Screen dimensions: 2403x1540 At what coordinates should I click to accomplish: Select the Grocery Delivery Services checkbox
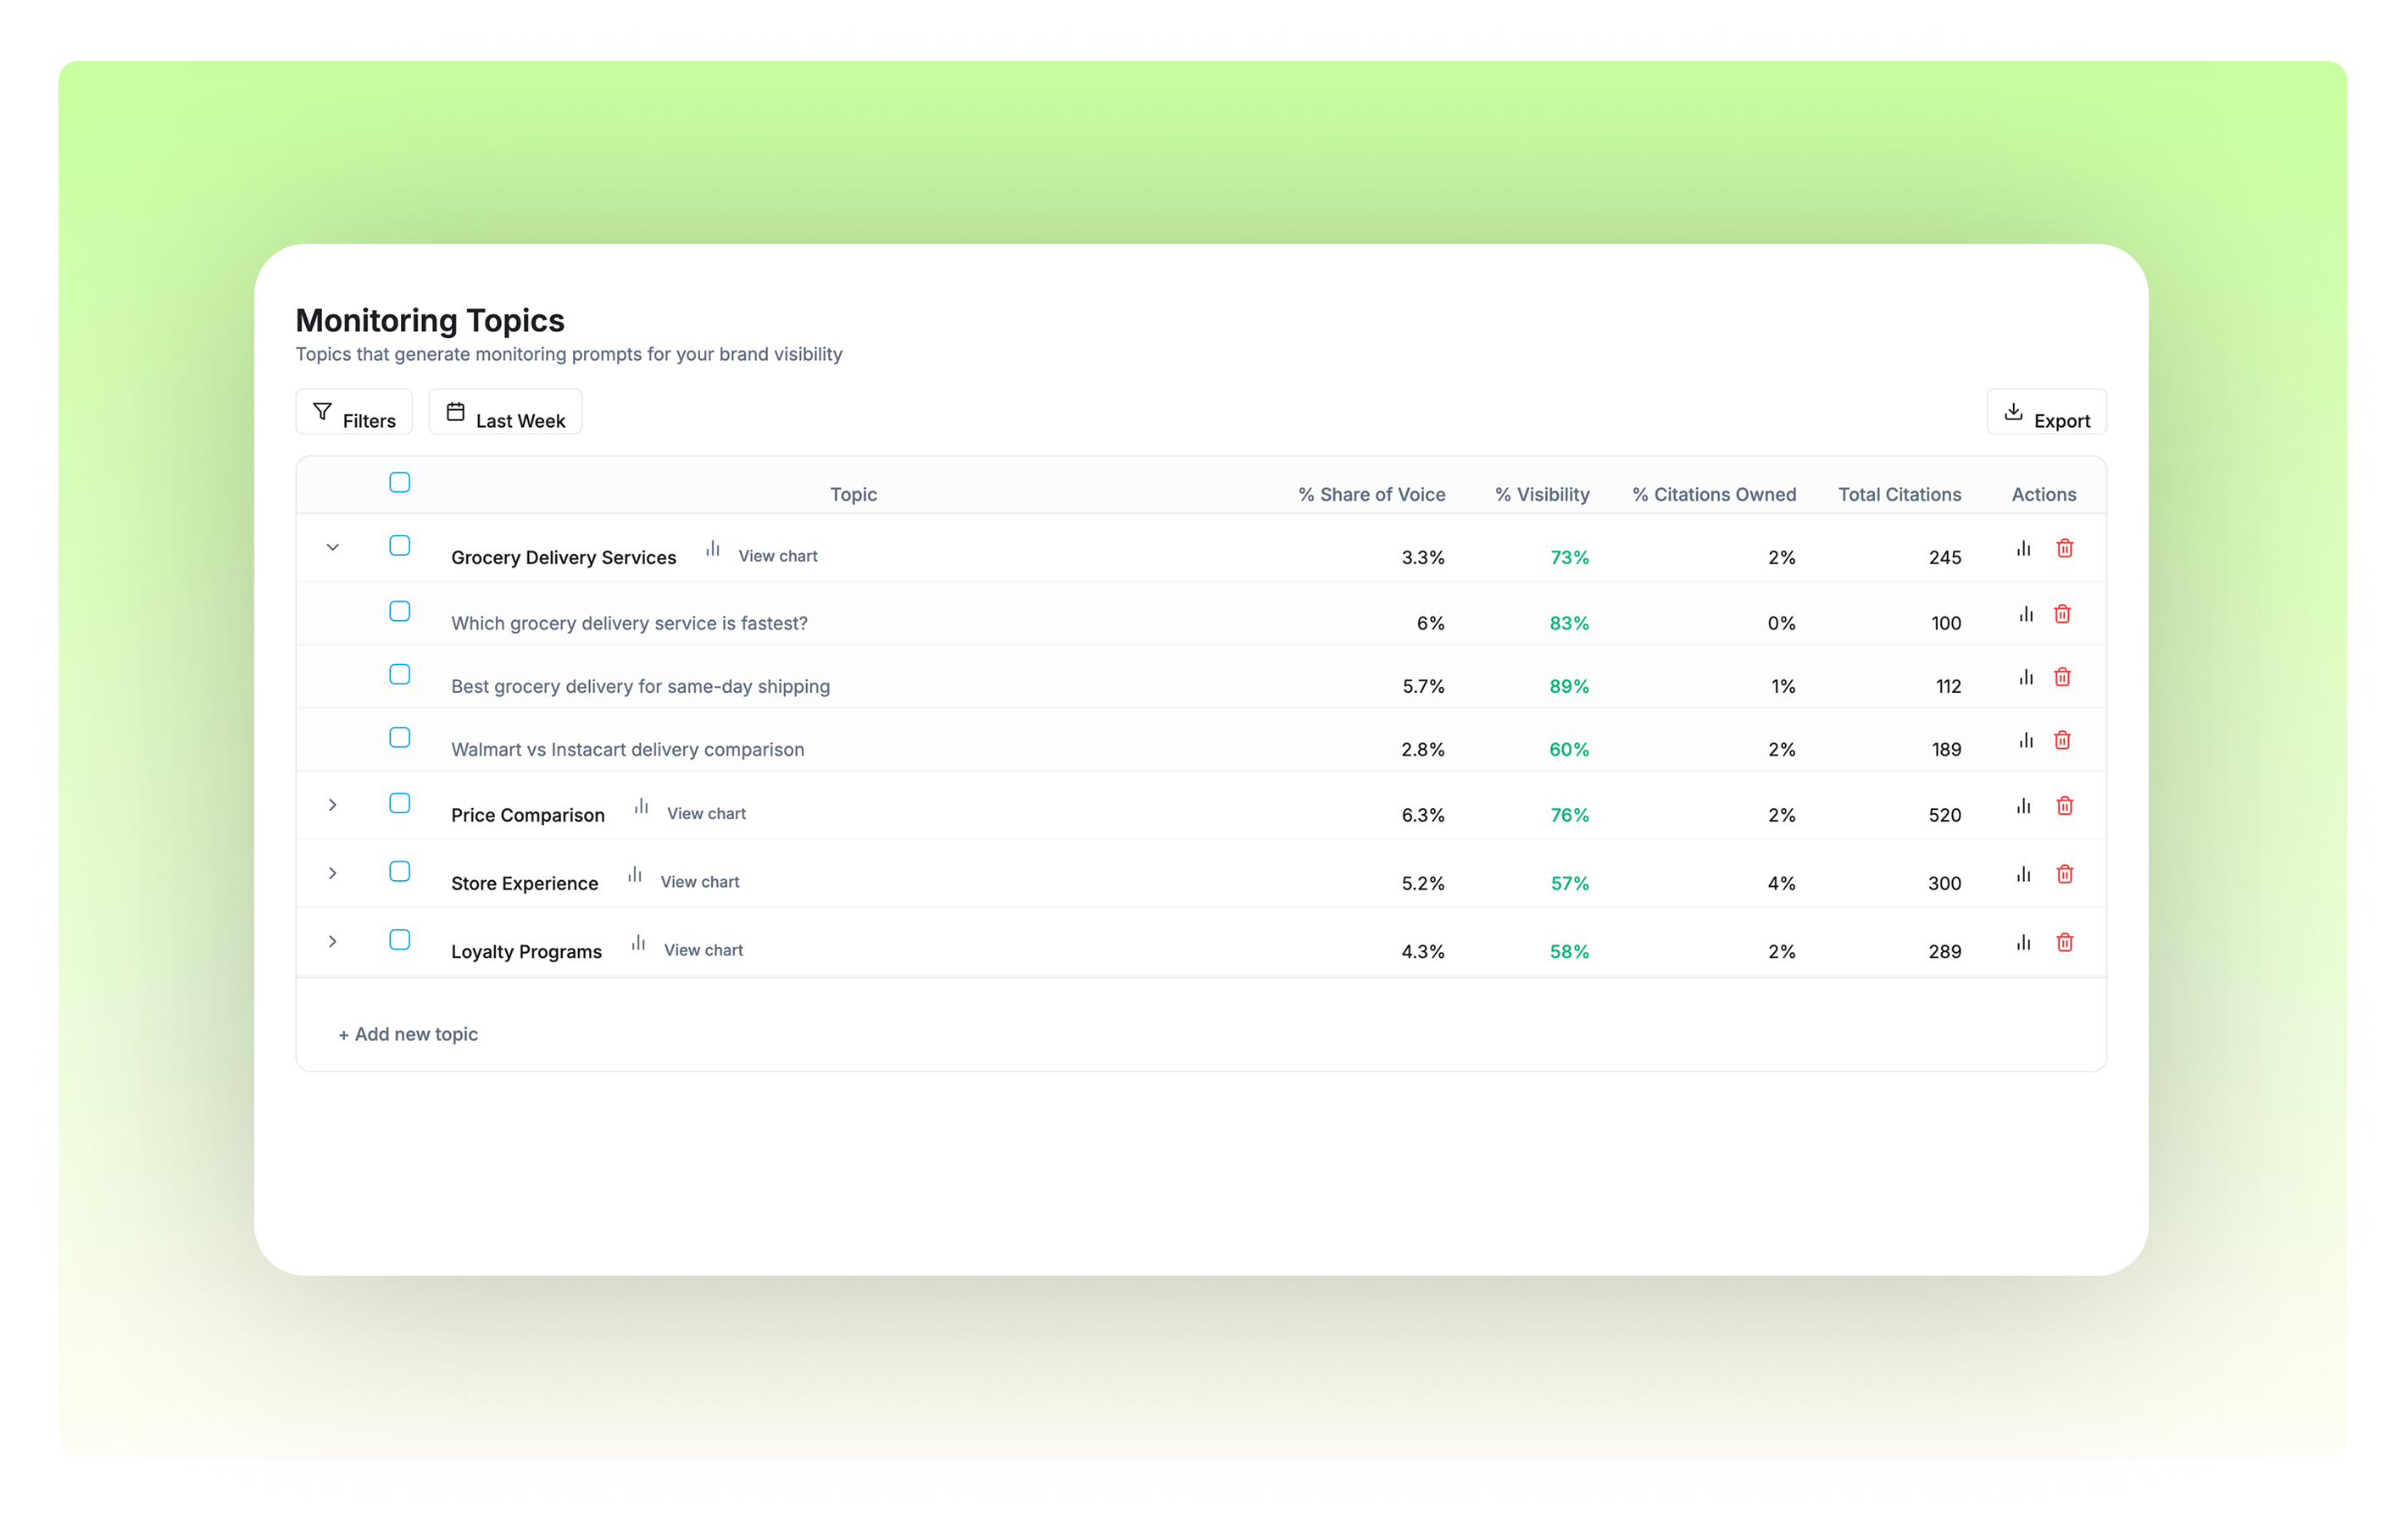(x=399, y=546)
